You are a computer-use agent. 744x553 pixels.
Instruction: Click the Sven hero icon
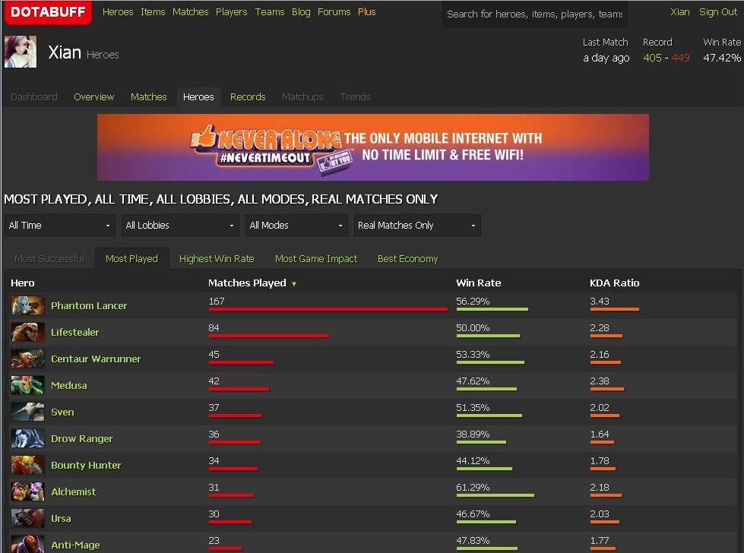(27, 412)
